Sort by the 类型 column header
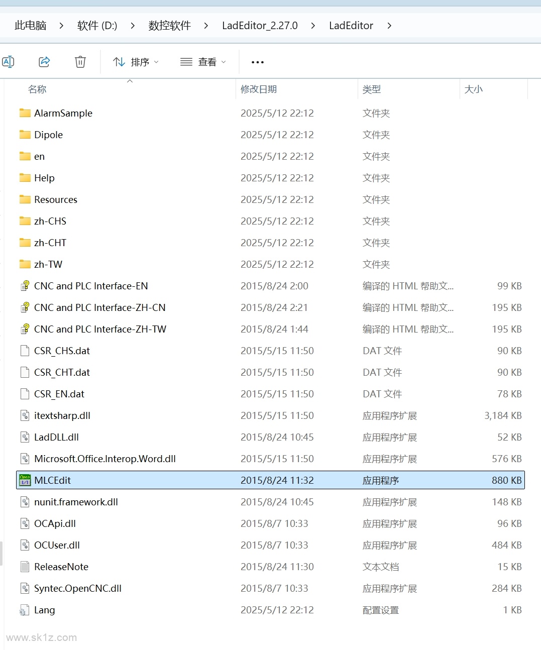Image resolution: width=541 pixels, height=650 pixels. click(372, 89)
